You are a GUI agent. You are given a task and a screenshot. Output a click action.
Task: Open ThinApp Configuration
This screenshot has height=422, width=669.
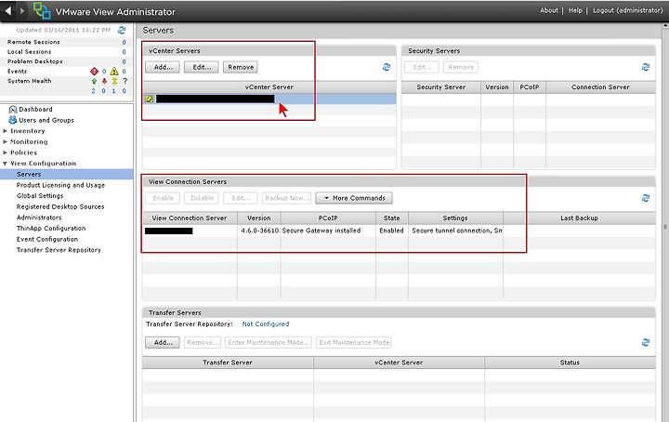(51, 229)
